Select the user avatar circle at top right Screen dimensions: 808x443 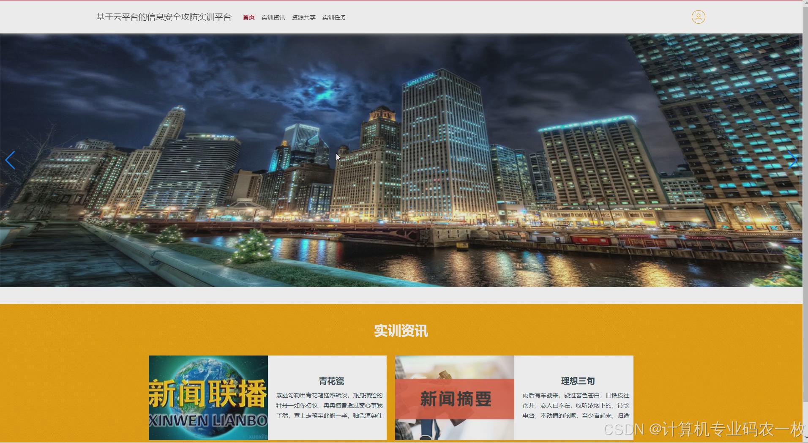[x=699, y=17]
